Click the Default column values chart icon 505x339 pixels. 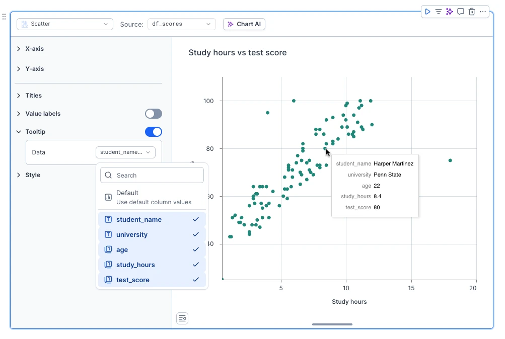[108, 197]
